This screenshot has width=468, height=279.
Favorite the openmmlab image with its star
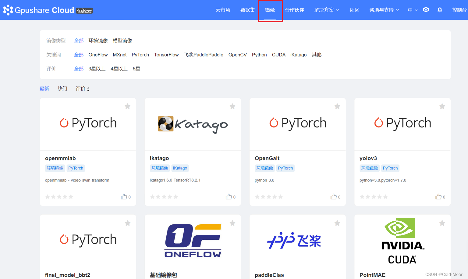click(128, 106)
